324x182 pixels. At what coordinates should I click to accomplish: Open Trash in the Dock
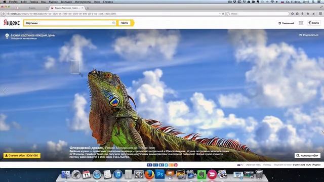tap(259, 174)
